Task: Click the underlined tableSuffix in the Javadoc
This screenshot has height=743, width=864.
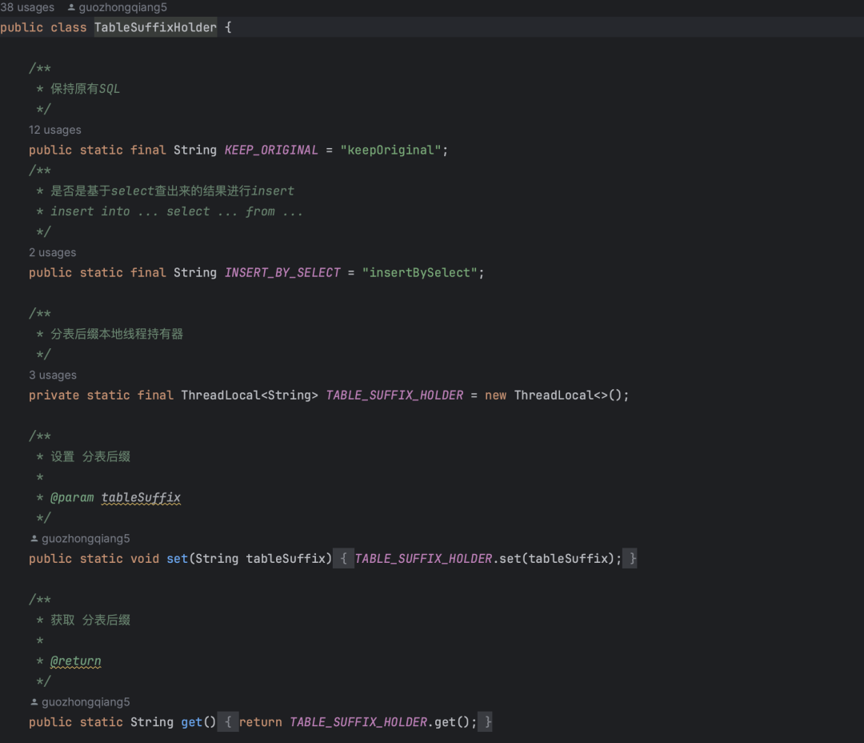Action: click(x=141, y=497)
